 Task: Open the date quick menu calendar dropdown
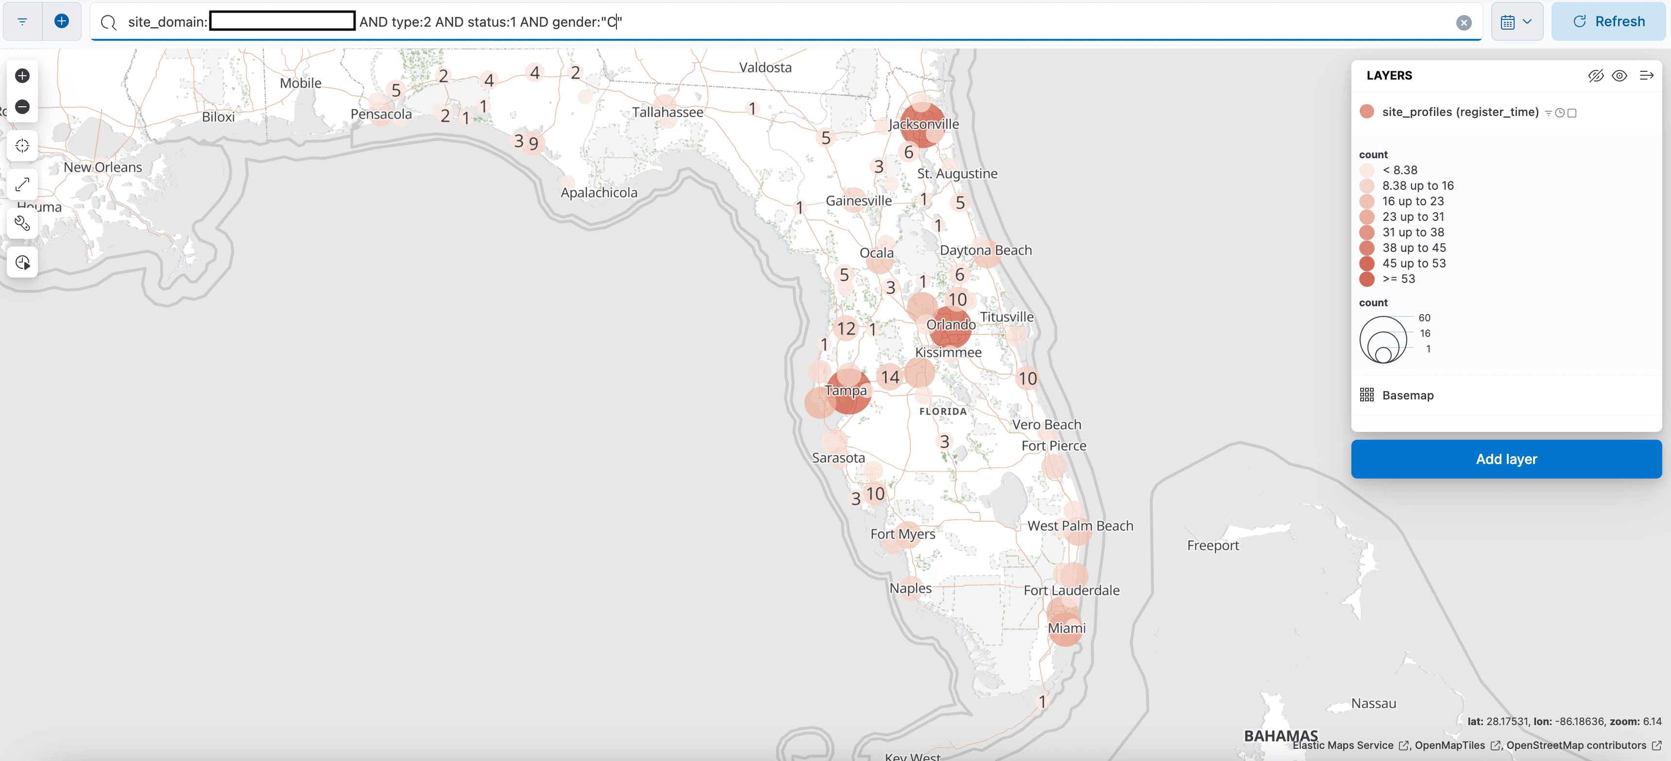click(x=1517, y=21)
